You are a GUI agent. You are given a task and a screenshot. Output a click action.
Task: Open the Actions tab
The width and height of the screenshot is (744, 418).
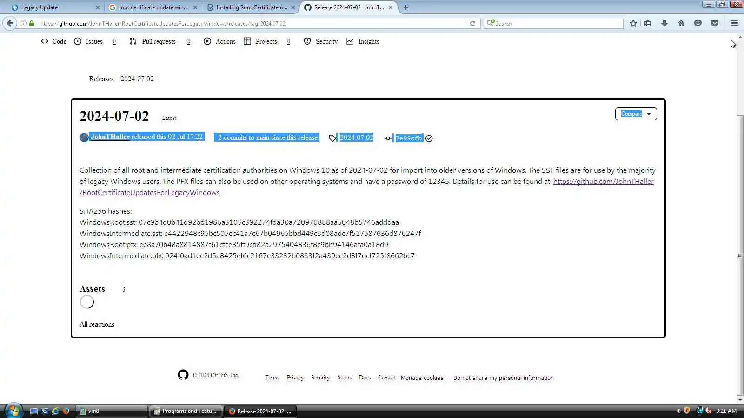pos(219,41)
